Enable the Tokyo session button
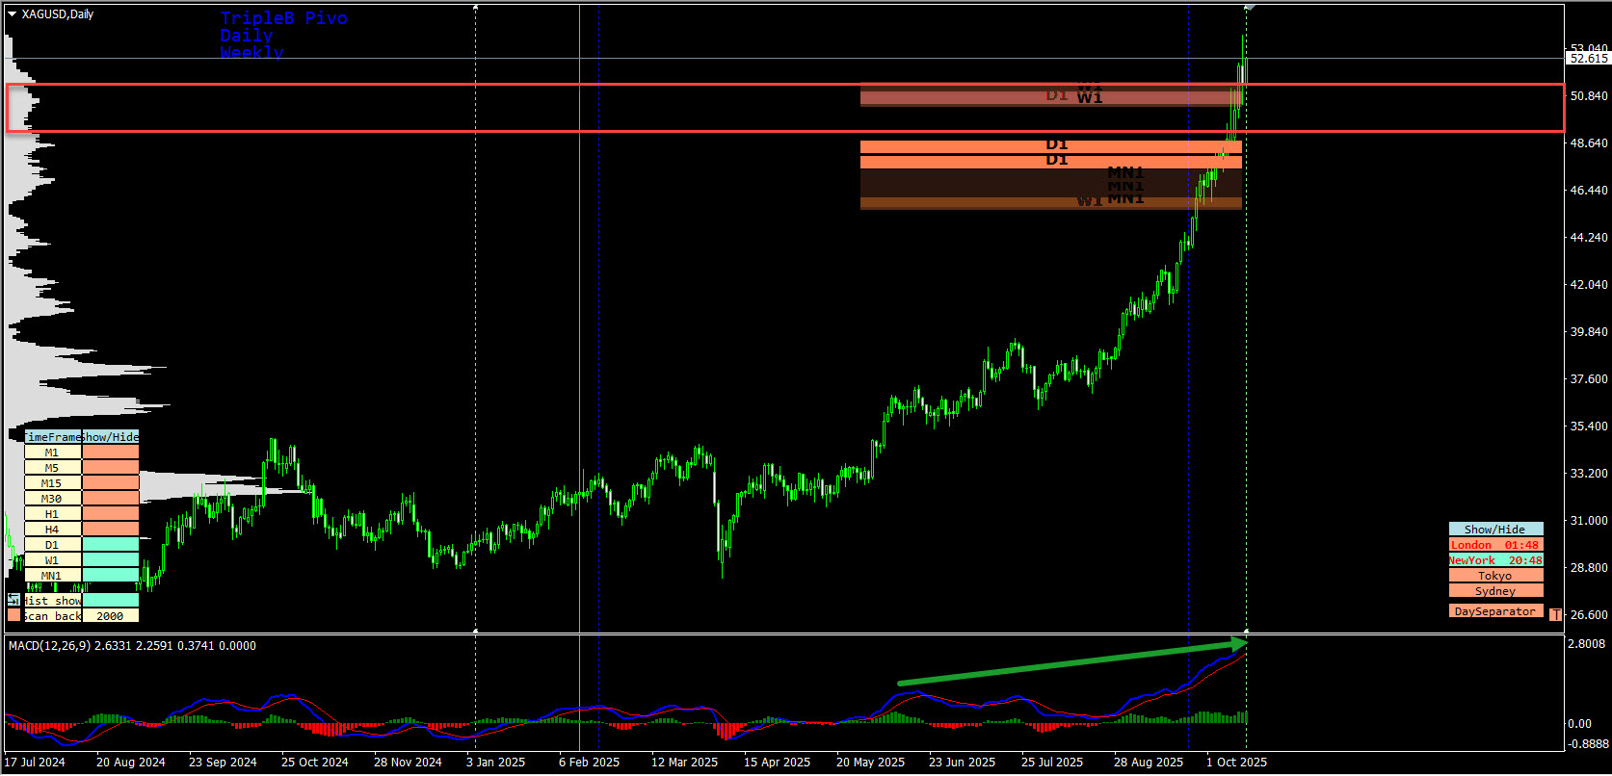 (1495, 576)
